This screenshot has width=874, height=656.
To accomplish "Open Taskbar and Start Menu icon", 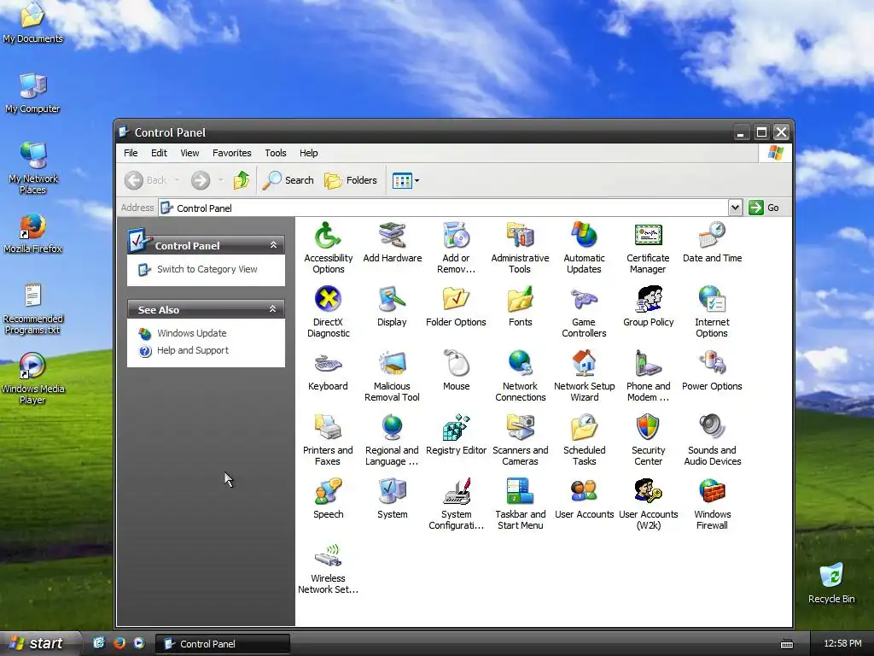I will (x=520, y=504).
